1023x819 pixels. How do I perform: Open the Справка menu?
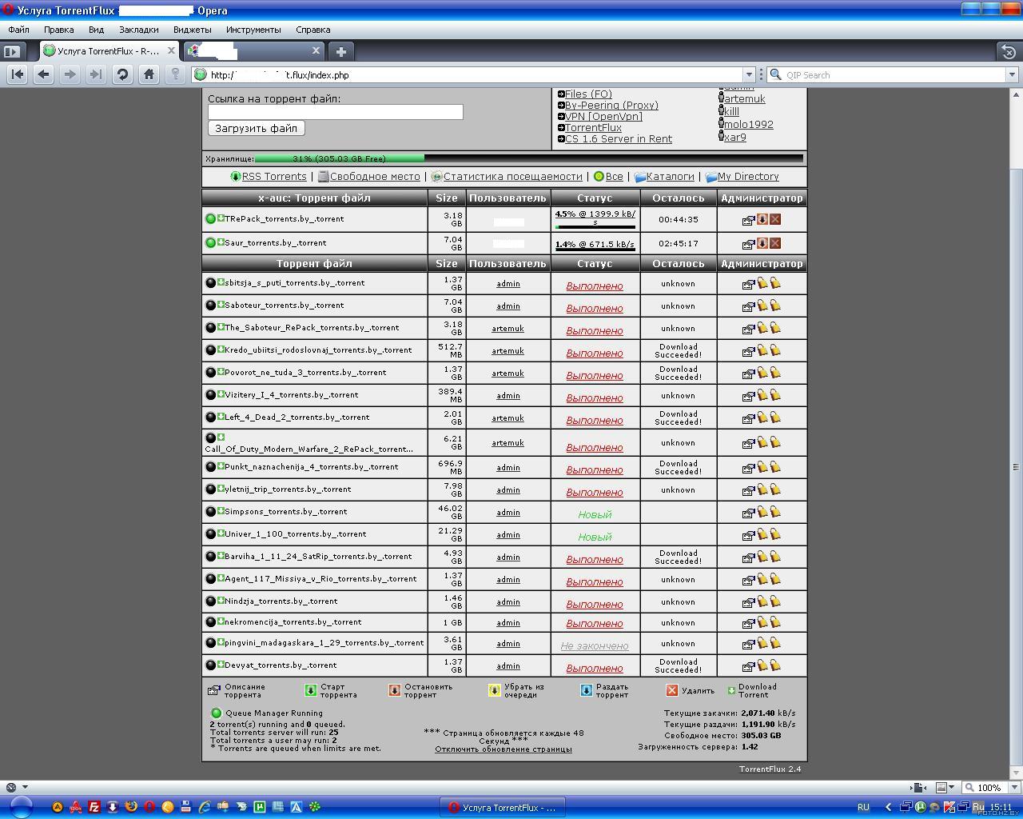312,30
